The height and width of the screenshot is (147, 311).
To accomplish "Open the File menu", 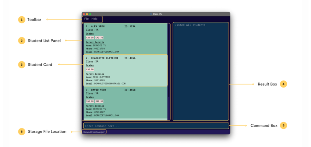I will 86,19.
